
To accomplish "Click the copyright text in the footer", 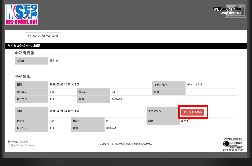I will tap(126, 144).
